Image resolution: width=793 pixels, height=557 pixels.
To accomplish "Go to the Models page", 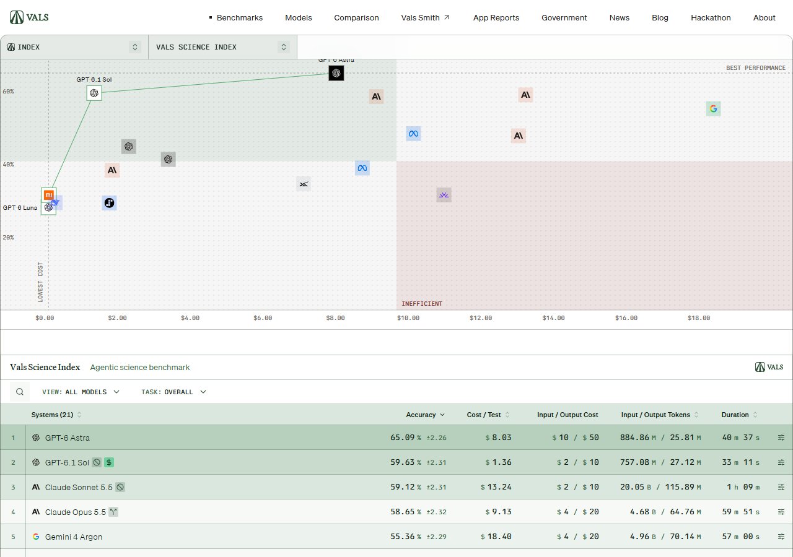I will [299, 17].
